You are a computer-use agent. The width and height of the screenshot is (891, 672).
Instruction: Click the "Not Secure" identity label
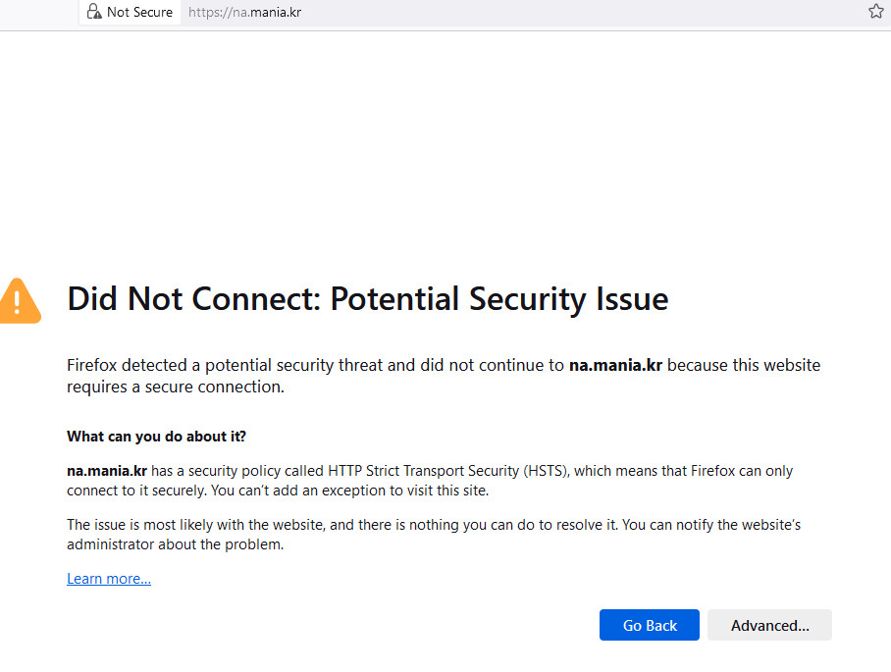pyautogui.click(x=139, y=12)
